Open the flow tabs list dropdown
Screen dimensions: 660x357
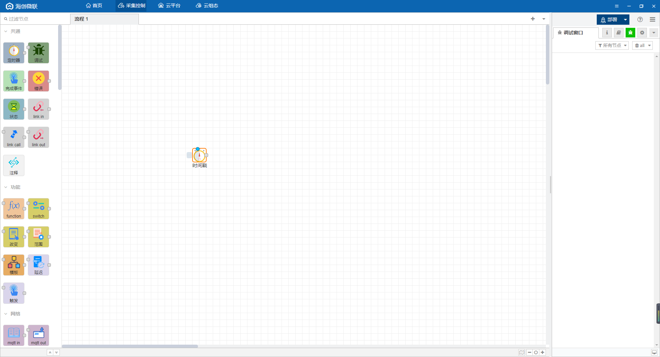(544, 19)
